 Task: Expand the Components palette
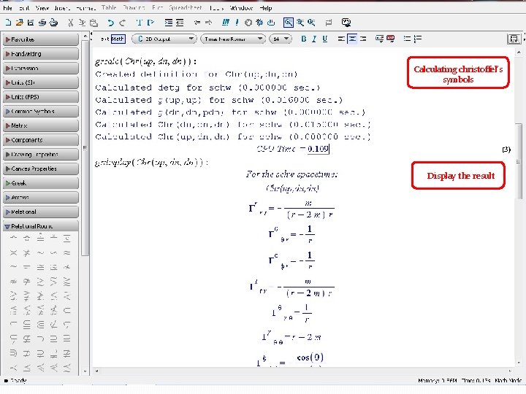(x=41, y=140)
